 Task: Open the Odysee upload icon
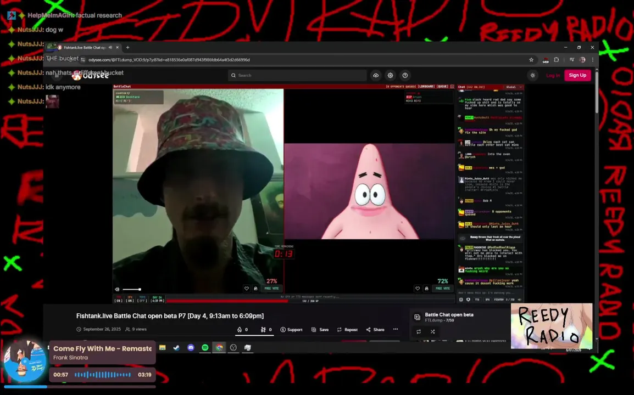(x=376, y=75)
